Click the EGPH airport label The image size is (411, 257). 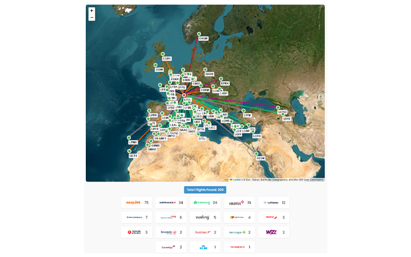pos(166,59)
